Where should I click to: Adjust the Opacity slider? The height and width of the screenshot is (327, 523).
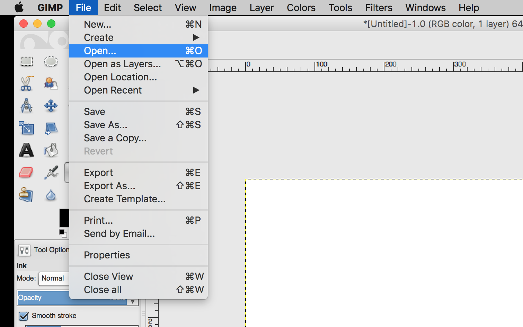(x=78, y=298)
